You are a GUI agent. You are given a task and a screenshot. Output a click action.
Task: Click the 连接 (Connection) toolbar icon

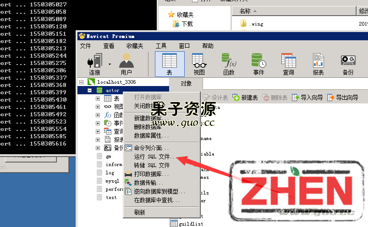pyautogui.click(x=94, y=64)
